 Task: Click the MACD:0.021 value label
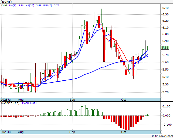30,103
